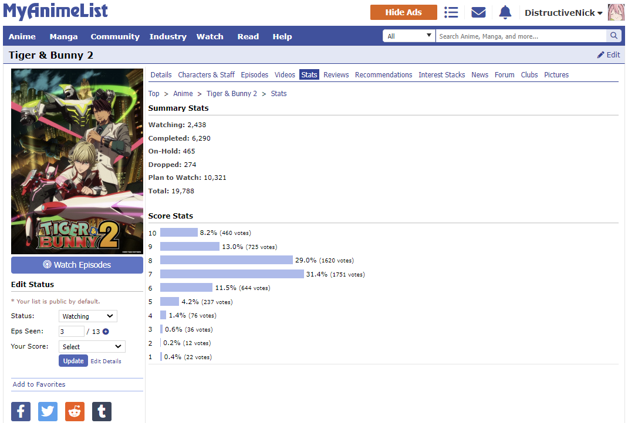Image resolution: width=628 pixels, height=423 pixels.
Task: Share page on Twitter
Action: (x=48, y=411)
